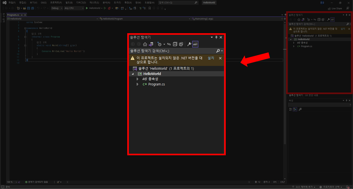Expand the Program.cs node in the docked right Solution Explorer

[294, 46]
